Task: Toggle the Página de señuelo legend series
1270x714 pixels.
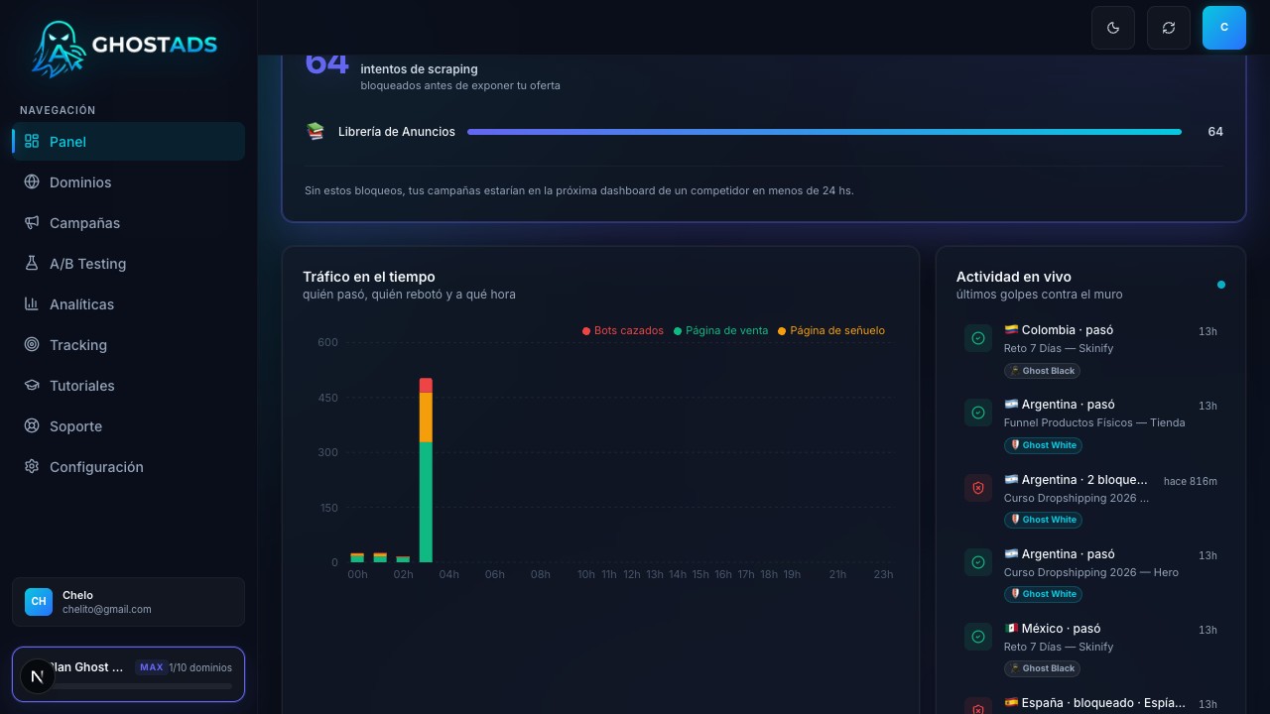Action: [x=831, y=331]
